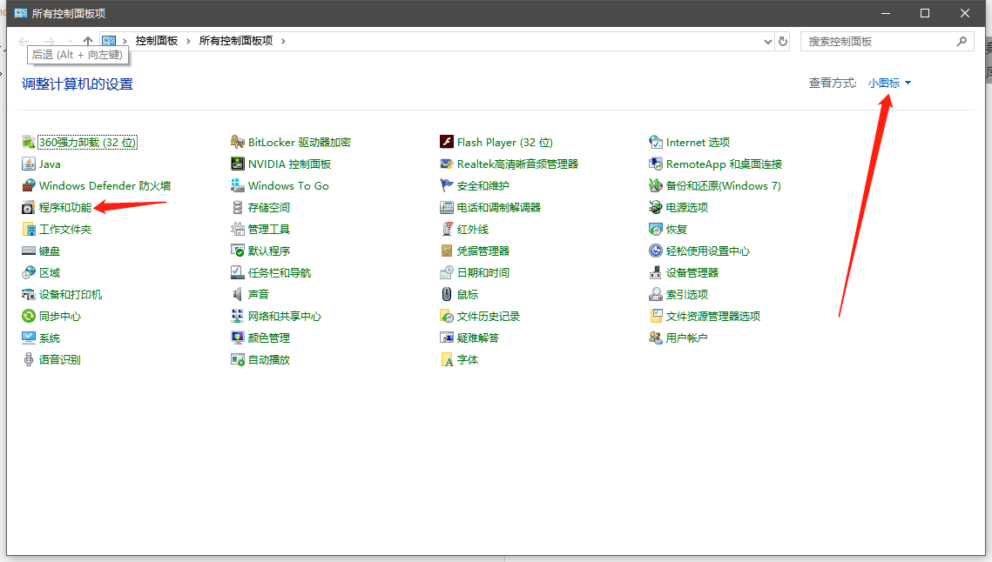Open the 颜色管理 link
Image resolution: width=992 pixels, height=562 pixels.
[x=268, y=338]
